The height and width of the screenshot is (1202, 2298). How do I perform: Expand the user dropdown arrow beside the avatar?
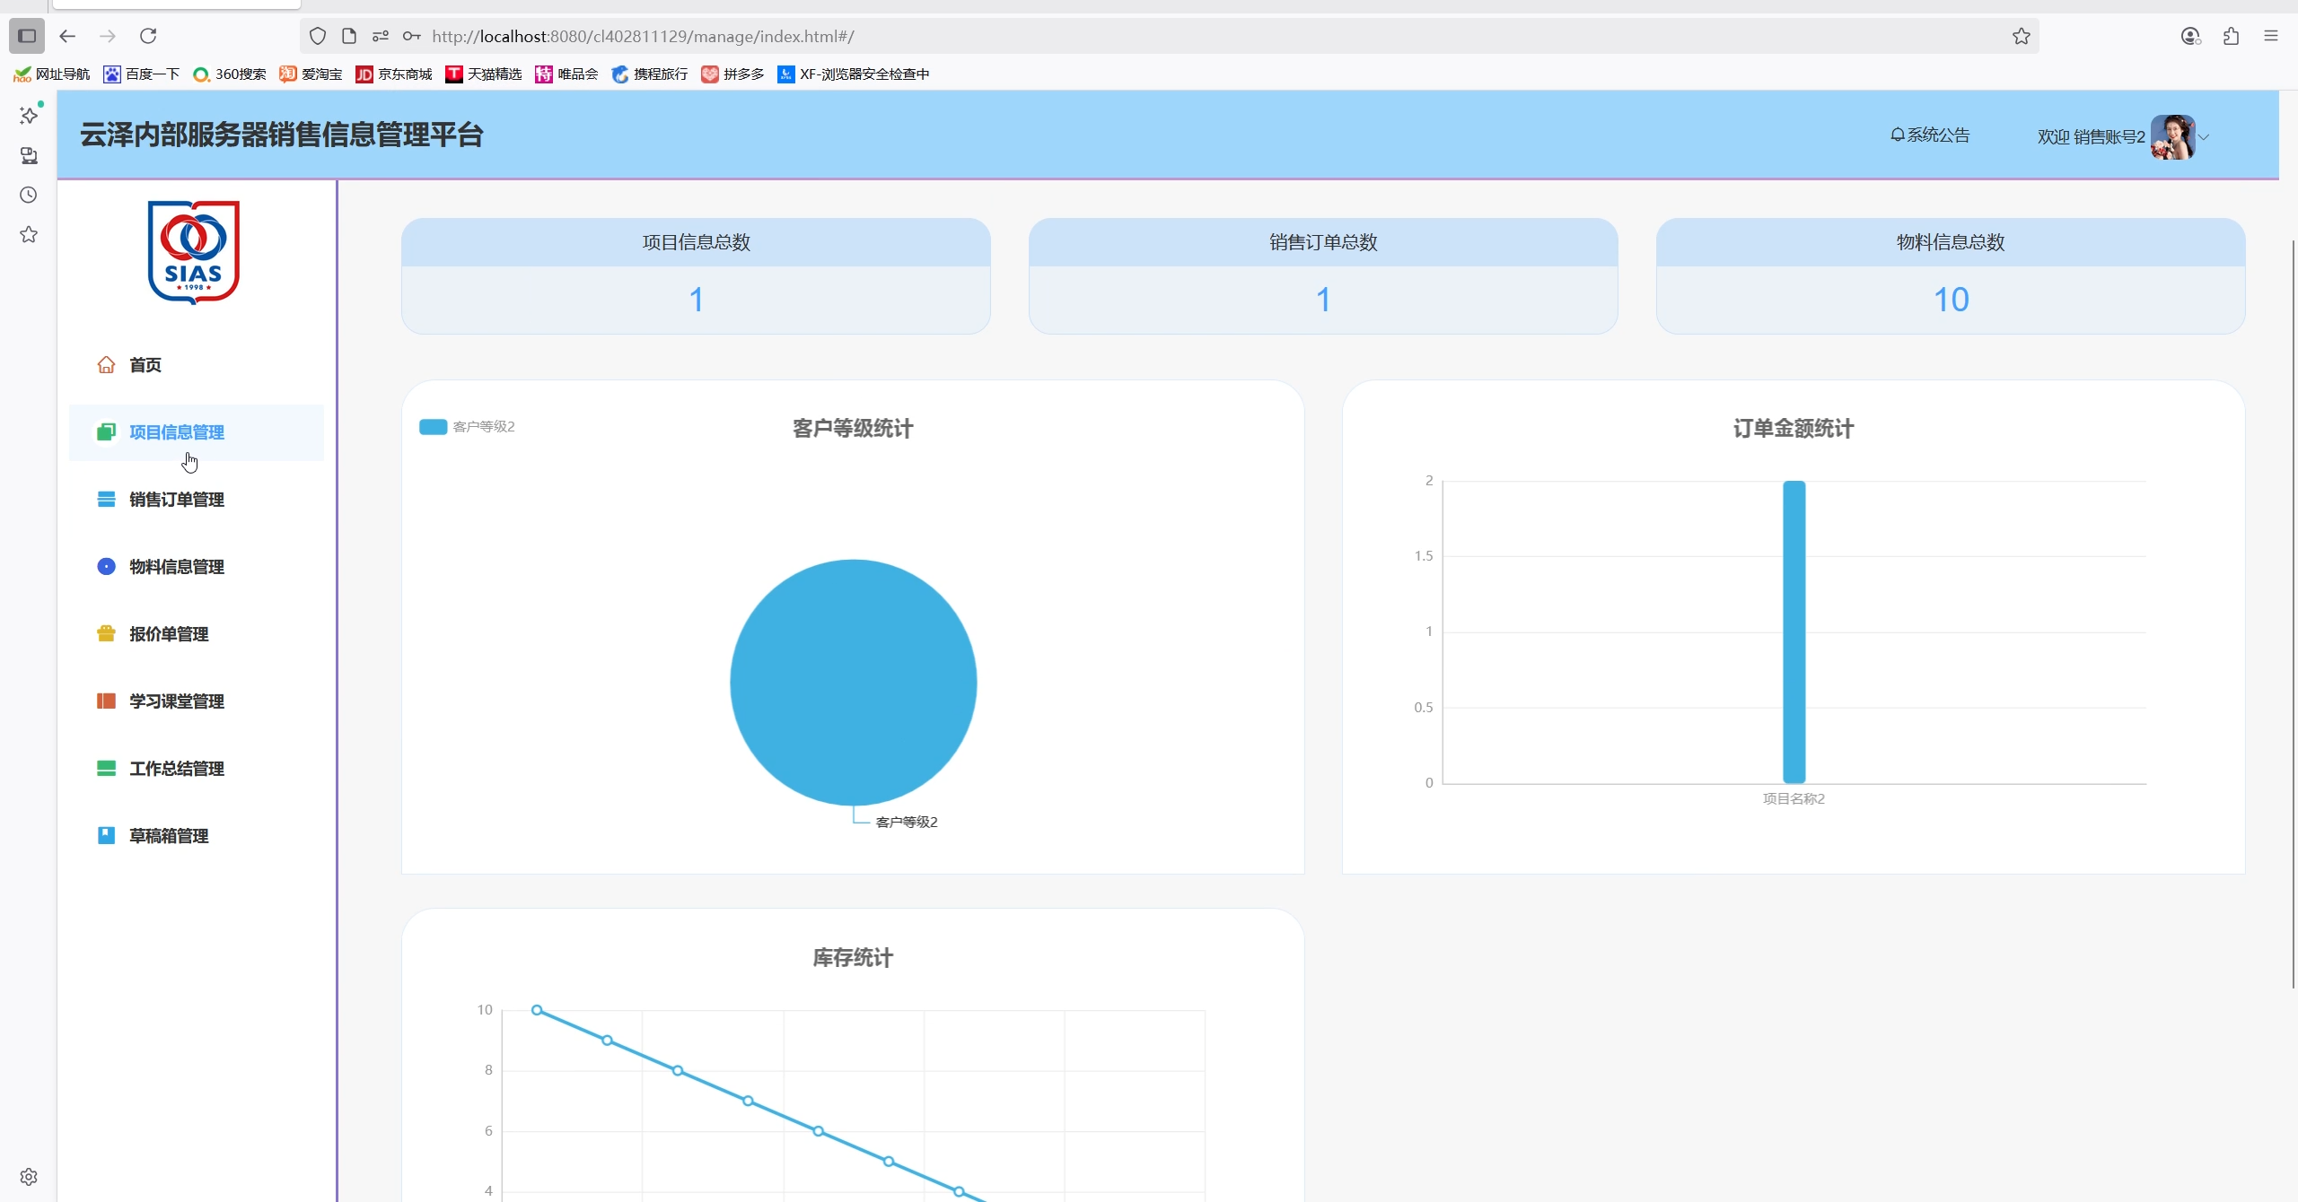click(x=2204, y=137)
